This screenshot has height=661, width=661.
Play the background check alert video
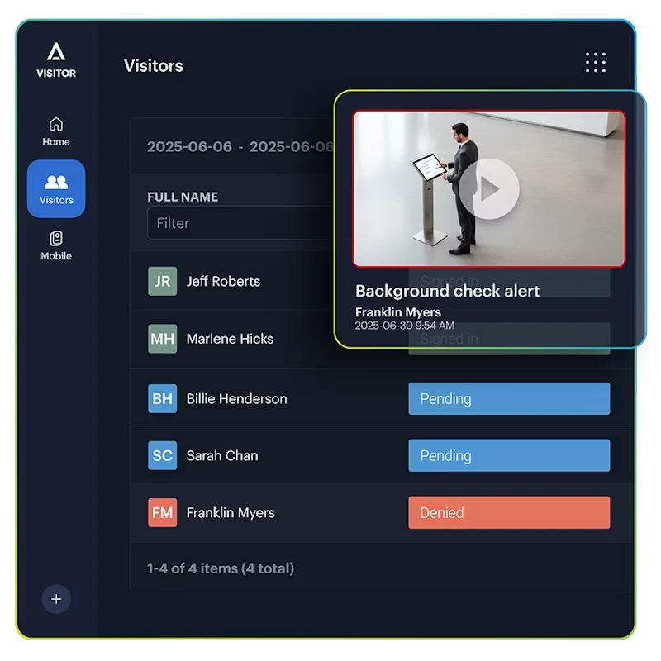(x=489, y=189)
